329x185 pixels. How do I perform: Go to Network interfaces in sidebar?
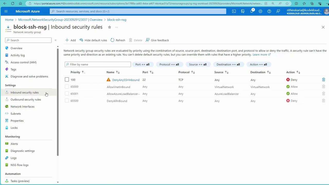[22, 107]
